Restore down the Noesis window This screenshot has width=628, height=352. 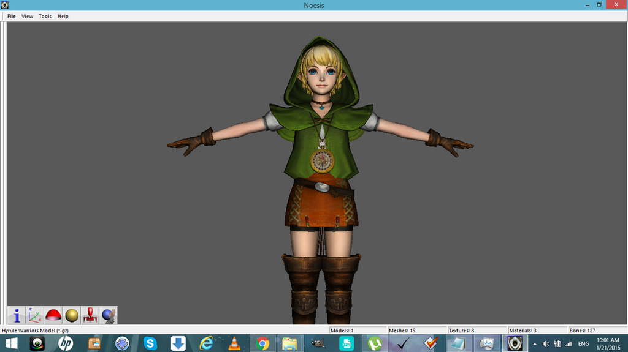click(600, 5)
